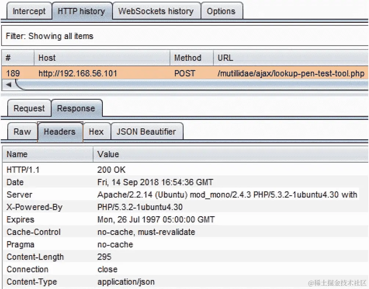Click the lookup-pen-test-tool.php URL cell

[291, 74]
